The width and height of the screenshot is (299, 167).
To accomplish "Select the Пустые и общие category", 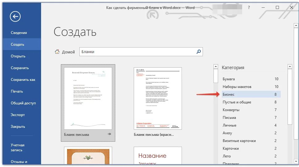I will pos(251,102).
